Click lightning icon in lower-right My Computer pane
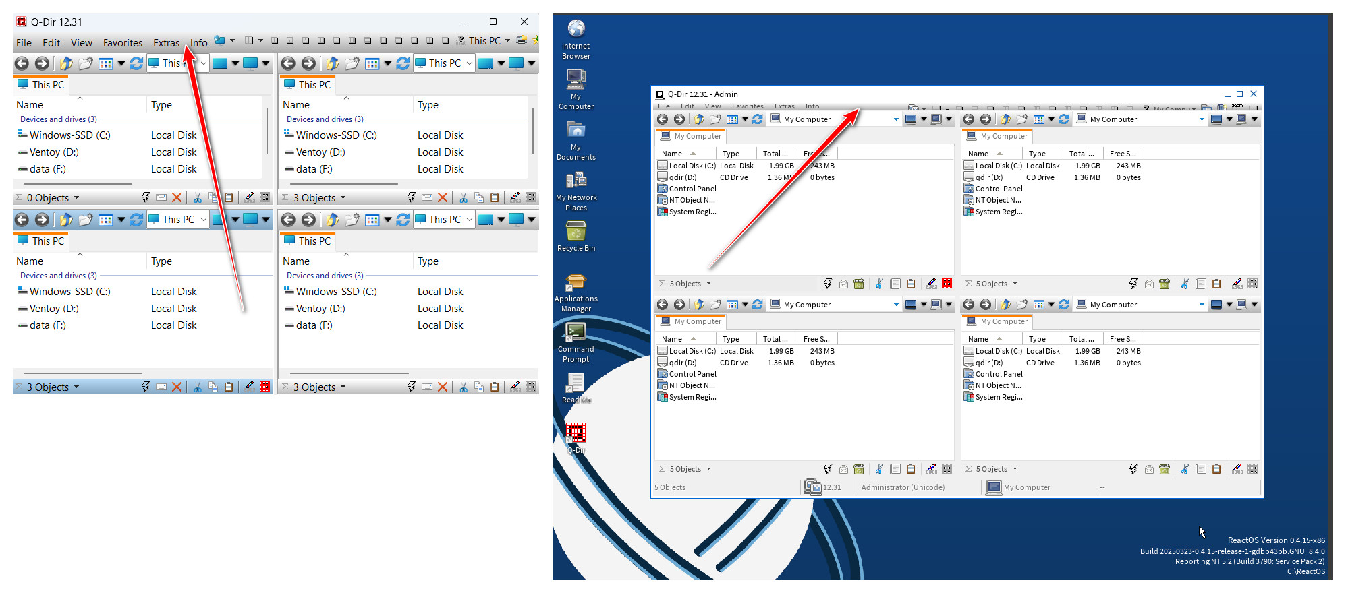Viewport: 1346px width, 593px height. pos(1133,469)
